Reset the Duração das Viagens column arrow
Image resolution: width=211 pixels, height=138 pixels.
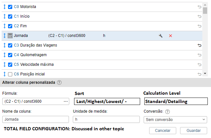coord(199,45)
